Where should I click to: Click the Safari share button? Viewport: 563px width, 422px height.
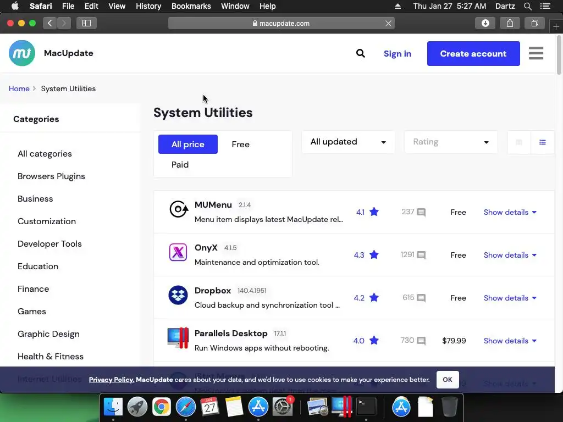510,23
